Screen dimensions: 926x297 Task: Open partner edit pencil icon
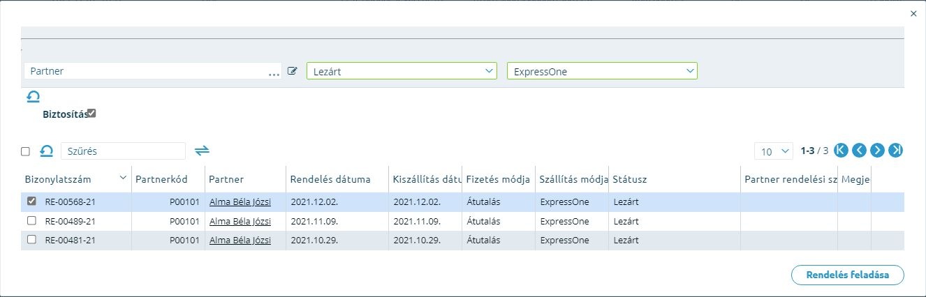tap(293, 71)
